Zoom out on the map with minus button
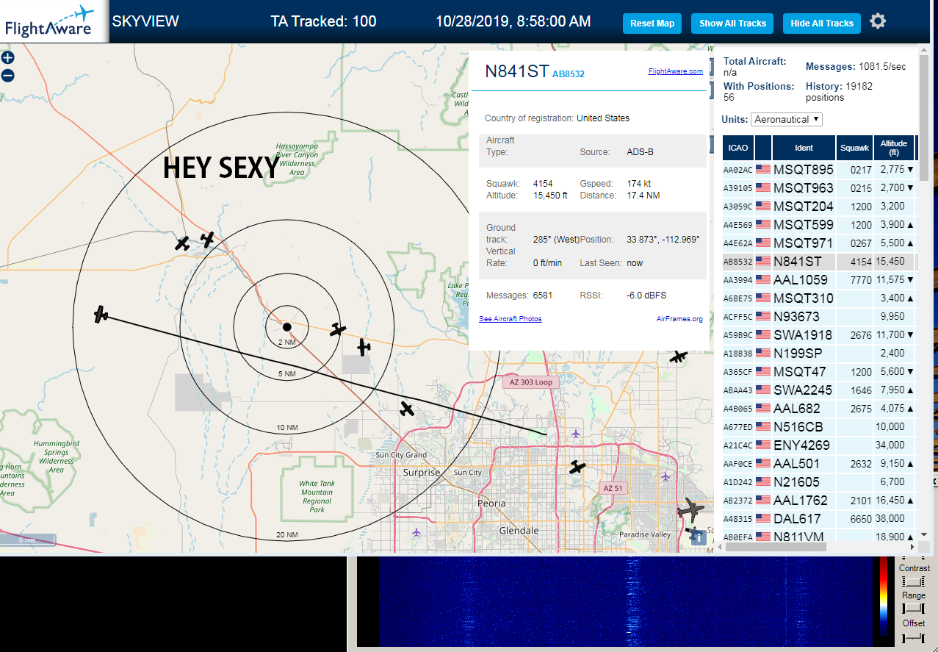This screenshot has height=652, width=938. [7, 75]
